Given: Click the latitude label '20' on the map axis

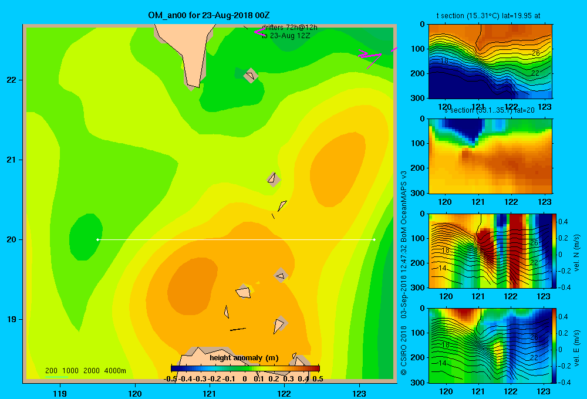Looking at the screenshot, I should pos(11,239).
